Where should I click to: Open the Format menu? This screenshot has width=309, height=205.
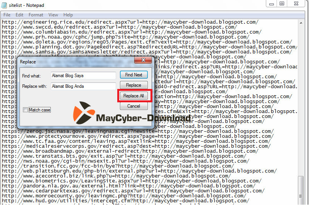pos(36,15)
